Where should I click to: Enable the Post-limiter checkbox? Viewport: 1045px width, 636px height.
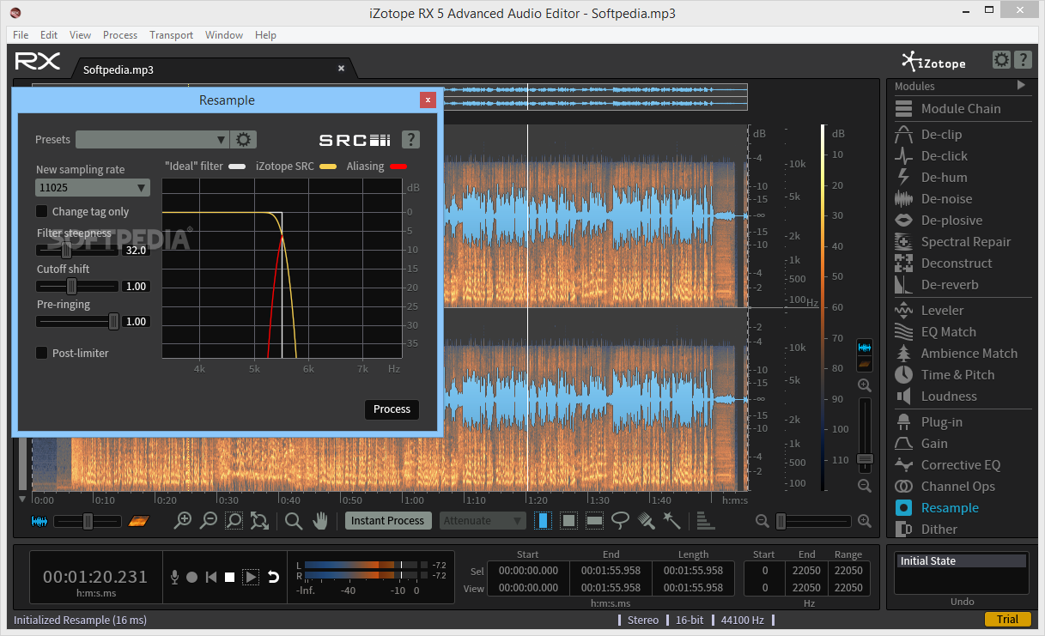coord(41,353)
